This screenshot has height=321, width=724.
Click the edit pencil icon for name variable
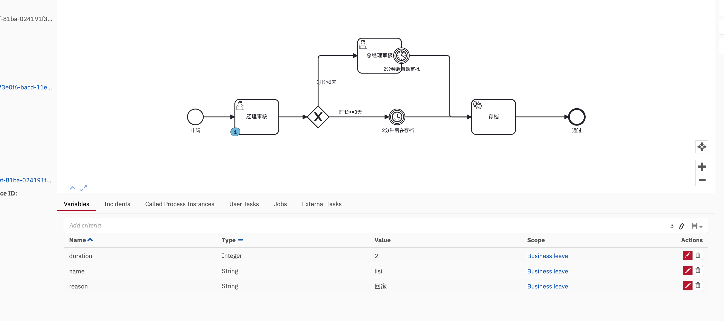pos(688,270)
